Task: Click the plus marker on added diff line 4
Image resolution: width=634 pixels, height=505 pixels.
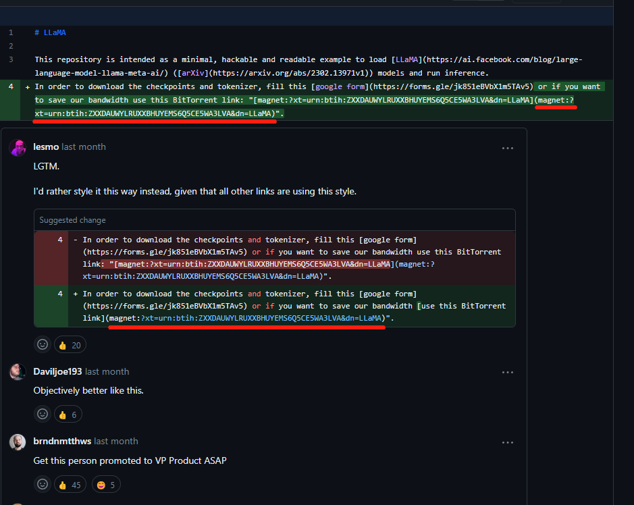Action: coord(28,87)
